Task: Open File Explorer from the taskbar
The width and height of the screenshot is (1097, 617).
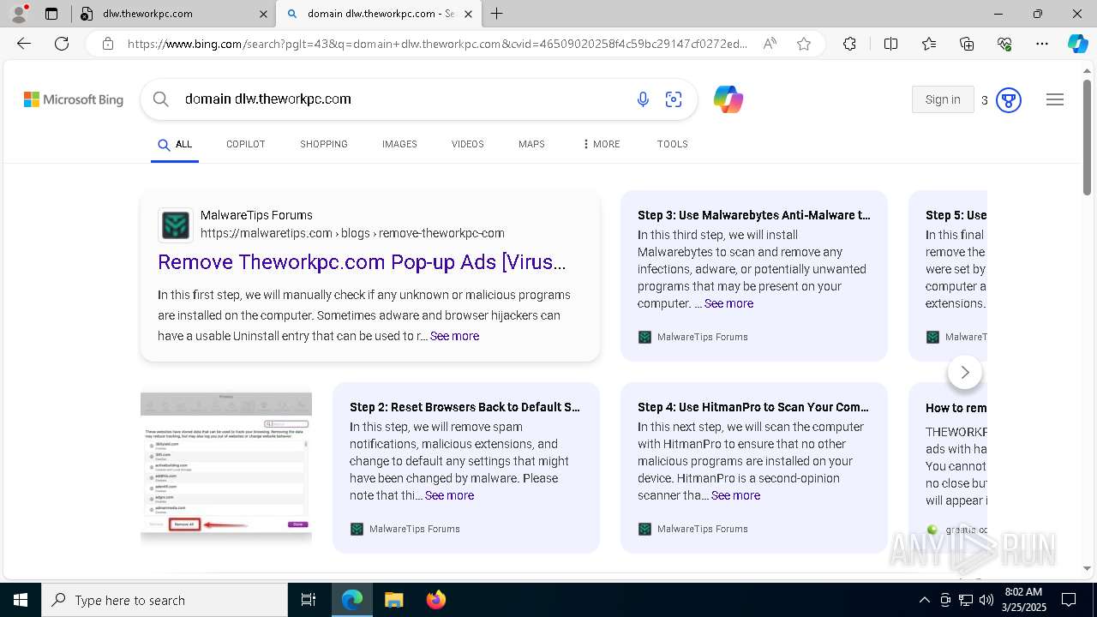Action: [x=393, y=600]
